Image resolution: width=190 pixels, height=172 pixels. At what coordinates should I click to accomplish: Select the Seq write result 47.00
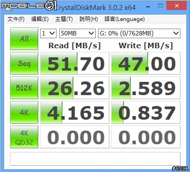[x=146, y=63]
